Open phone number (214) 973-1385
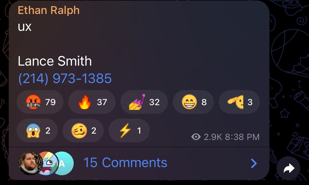This screenshot has width=309, height=185. pyautogui.click(x=65, y=79)
